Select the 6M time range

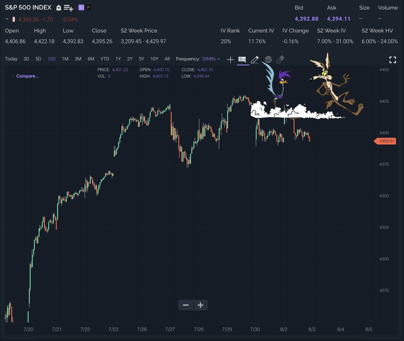click(91, 59)
